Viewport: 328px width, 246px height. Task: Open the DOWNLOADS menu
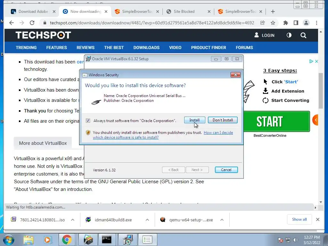[146, 47]
